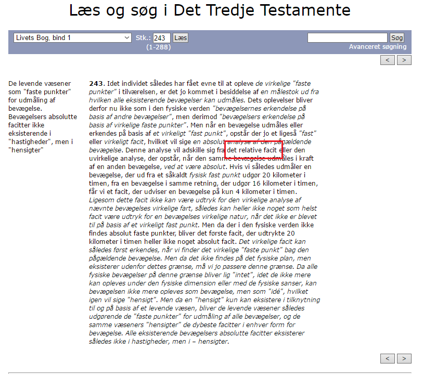This screenshot has height=376, width=436.
Task: Click the Læs button
Action: [x=181, y=38]
